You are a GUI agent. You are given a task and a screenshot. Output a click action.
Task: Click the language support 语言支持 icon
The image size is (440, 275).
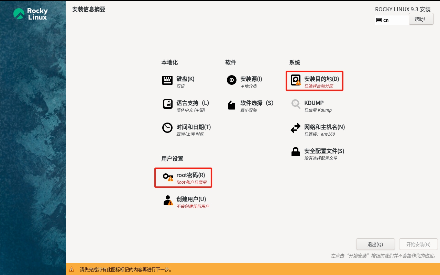point(167,104)
